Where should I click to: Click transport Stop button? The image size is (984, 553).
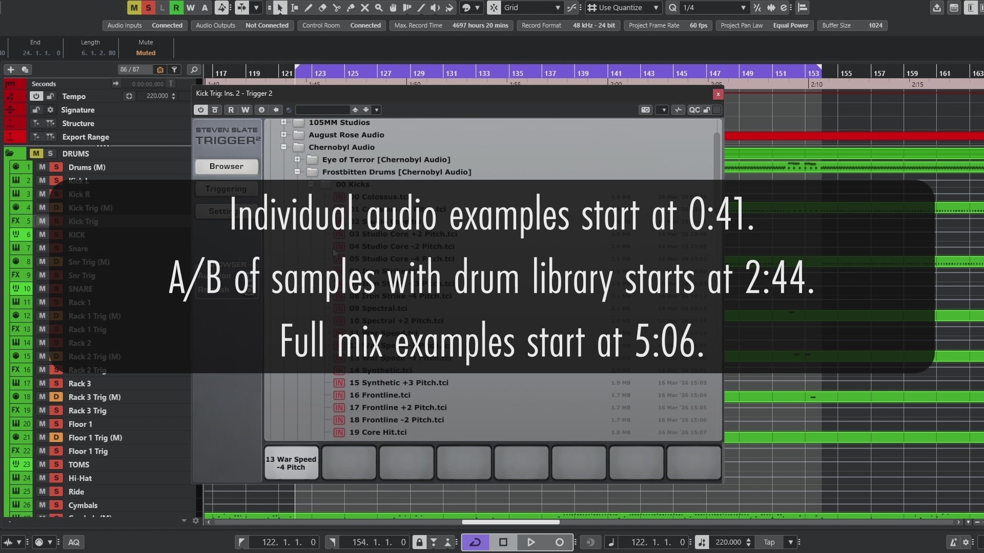click(503, 542)
